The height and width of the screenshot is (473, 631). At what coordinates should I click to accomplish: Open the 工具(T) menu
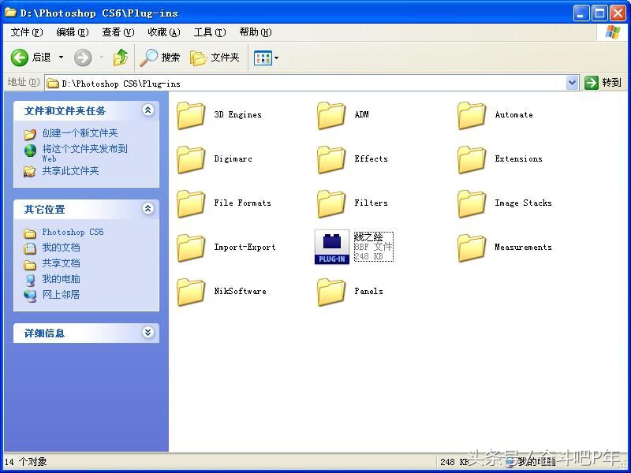pyautogui.click(x=209, y=32)
